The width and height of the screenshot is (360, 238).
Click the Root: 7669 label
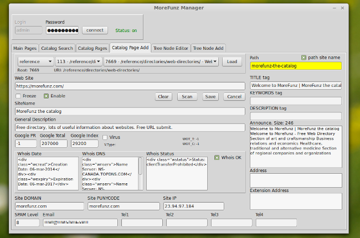coord(28,70)
